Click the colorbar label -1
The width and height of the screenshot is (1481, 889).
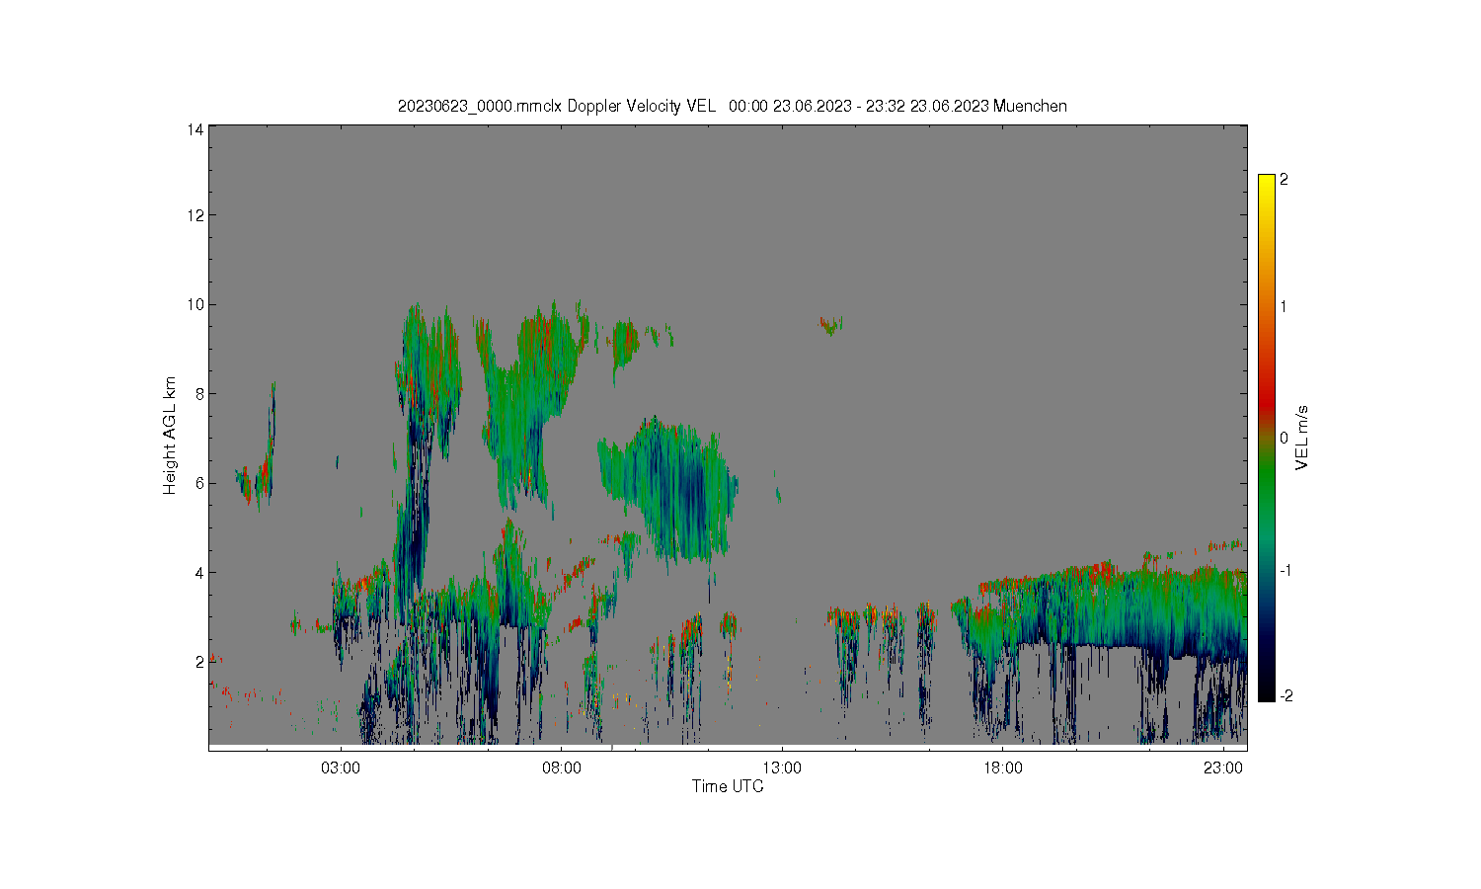[x=1286, y=571]
